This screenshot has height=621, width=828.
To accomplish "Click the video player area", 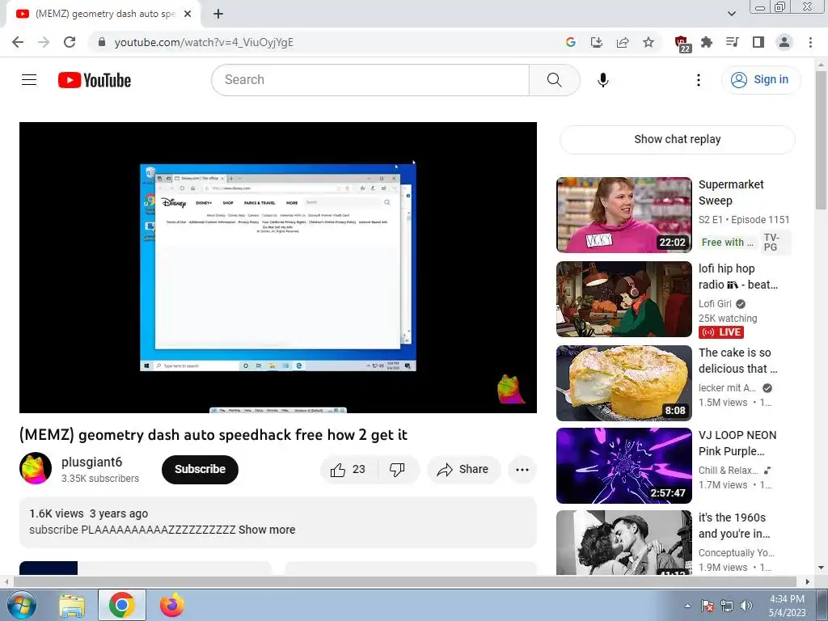I will pyautogui.click(x=278, y=267).
